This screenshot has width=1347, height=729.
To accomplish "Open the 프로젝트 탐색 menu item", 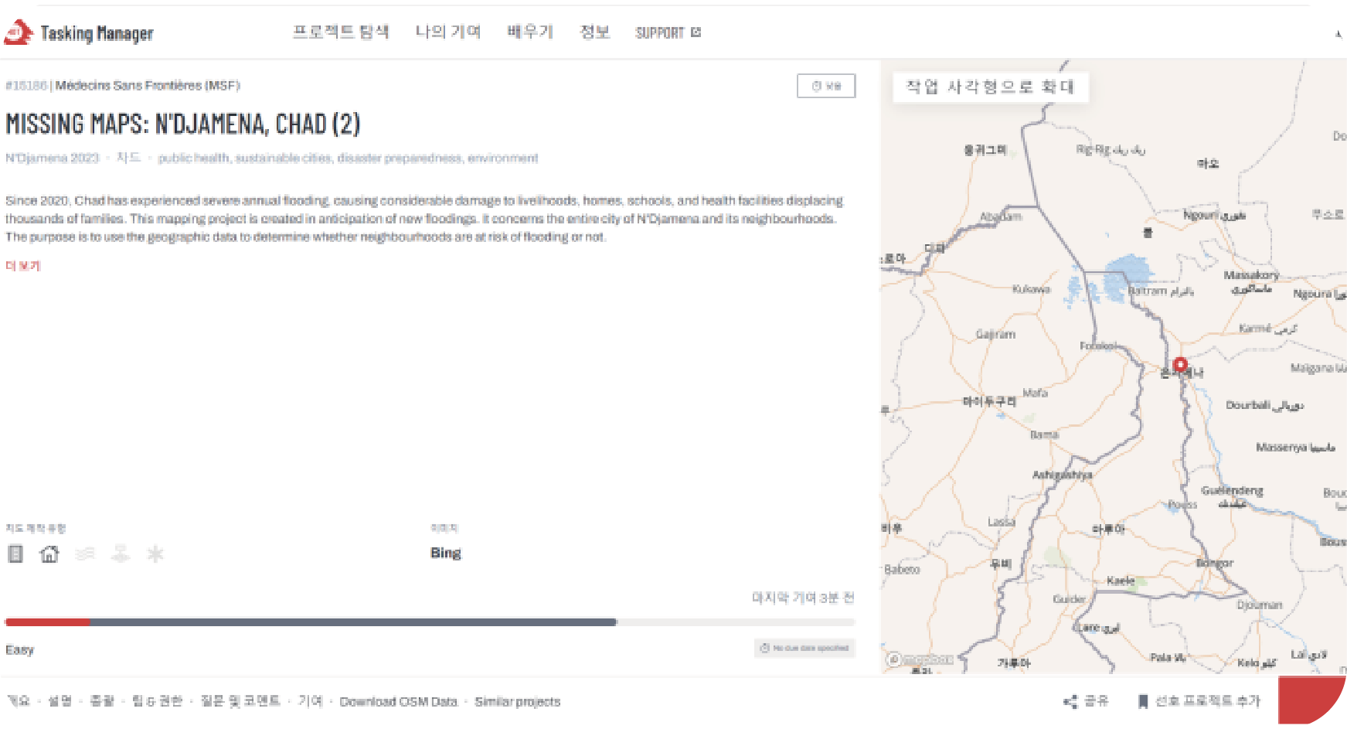I will tap(341, 32).
